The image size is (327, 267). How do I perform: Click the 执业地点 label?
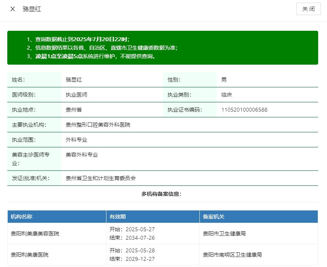(24, 110)
